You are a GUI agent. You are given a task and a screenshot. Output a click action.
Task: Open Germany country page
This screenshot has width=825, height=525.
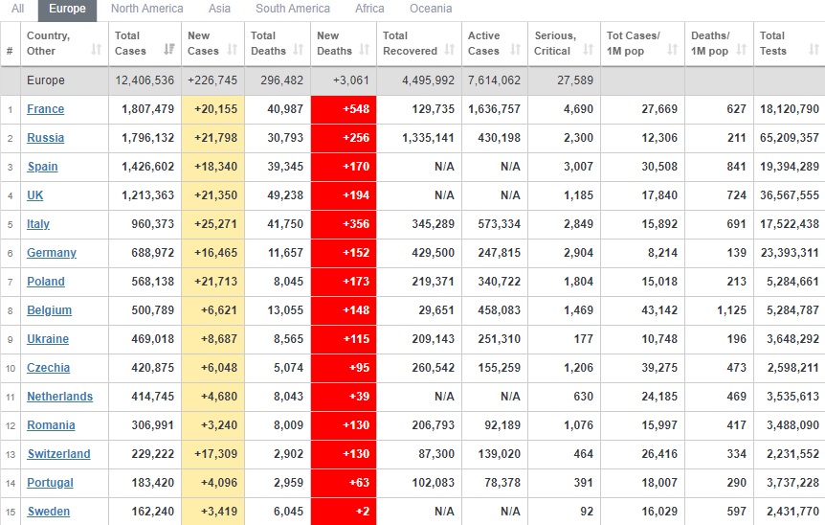coord(51,253)
